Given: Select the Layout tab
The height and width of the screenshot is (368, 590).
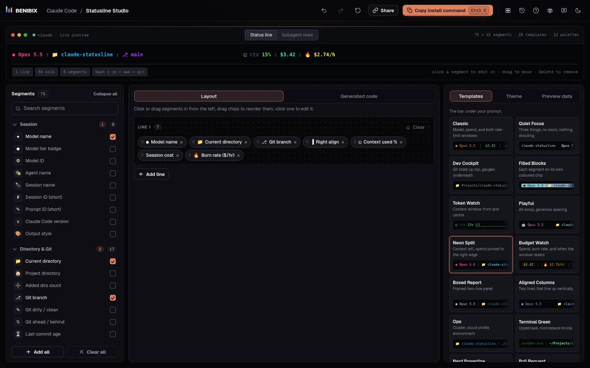Looking at the screenshot, I should click(209, 96).
